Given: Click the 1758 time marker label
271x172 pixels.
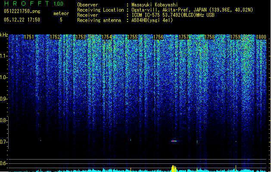Looking at the screenshot, I should (x=210, y=37).
